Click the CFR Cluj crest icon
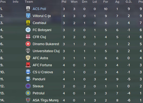The height and width of the screenshot is (103, 143). tap(28, 37)
